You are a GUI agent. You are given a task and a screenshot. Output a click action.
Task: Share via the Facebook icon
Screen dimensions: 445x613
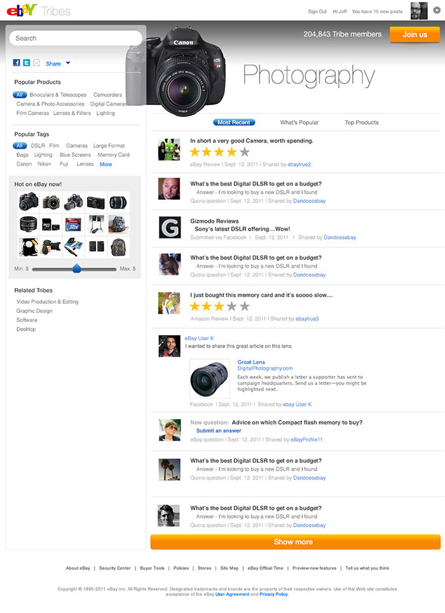[17, 62]
